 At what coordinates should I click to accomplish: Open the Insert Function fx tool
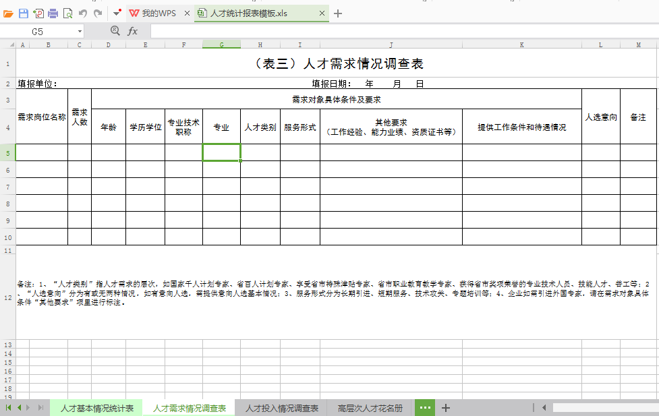pyautogui.click(x=132, y=30)
